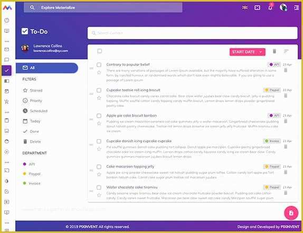Toggle fullscreen mode icon
The width and height of the screenshot is (303, 233).
[x=257, y=7]
